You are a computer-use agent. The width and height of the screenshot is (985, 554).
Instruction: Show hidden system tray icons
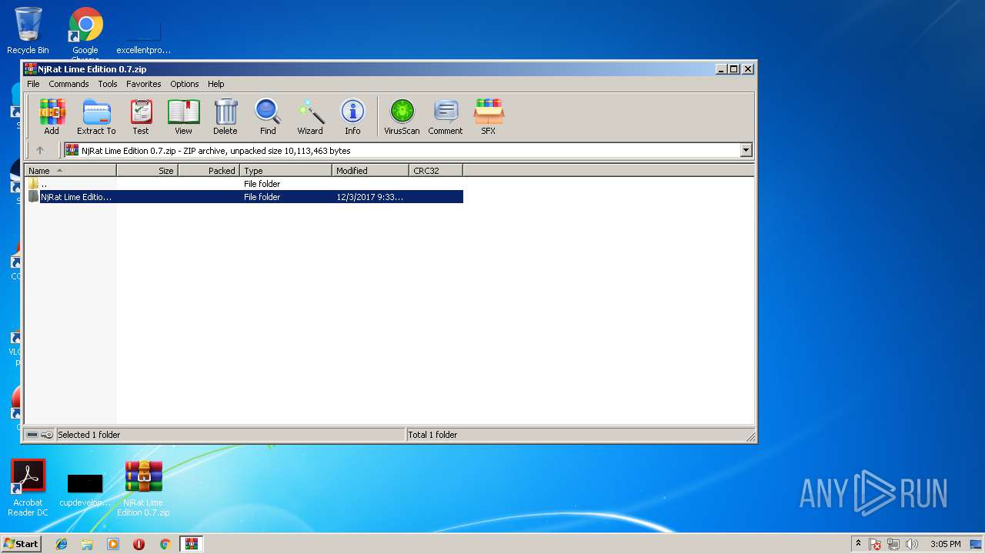click(x=858, y=544)
